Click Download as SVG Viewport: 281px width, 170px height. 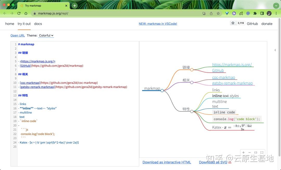[213, 162]
